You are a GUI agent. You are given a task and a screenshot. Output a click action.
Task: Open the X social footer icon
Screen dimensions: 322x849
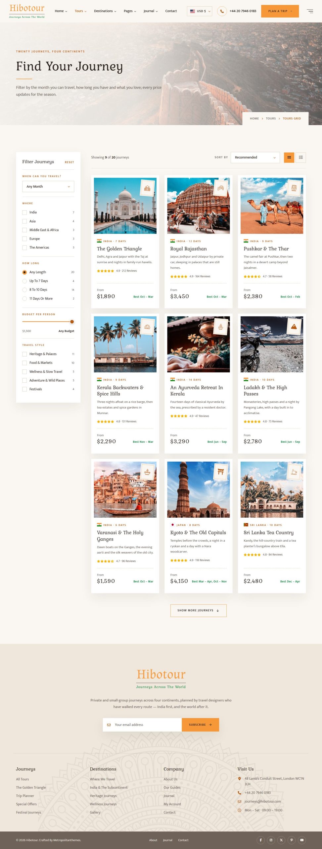tap(281, 840)
